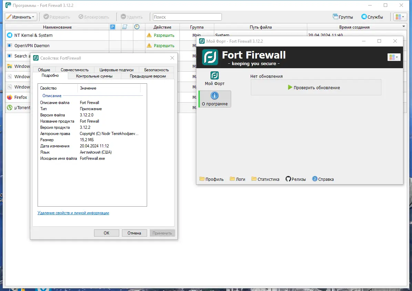Viewport: 412px width, 291px height.
Task: Select the Версия файла 3.12.2.0 row
Action: point(91,115)
